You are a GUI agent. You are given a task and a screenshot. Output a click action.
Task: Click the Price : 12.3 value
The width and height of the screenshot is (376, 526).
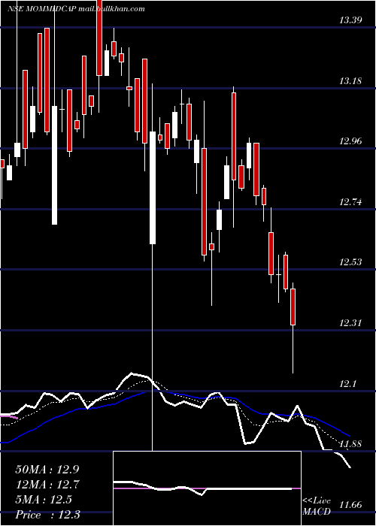47,515
